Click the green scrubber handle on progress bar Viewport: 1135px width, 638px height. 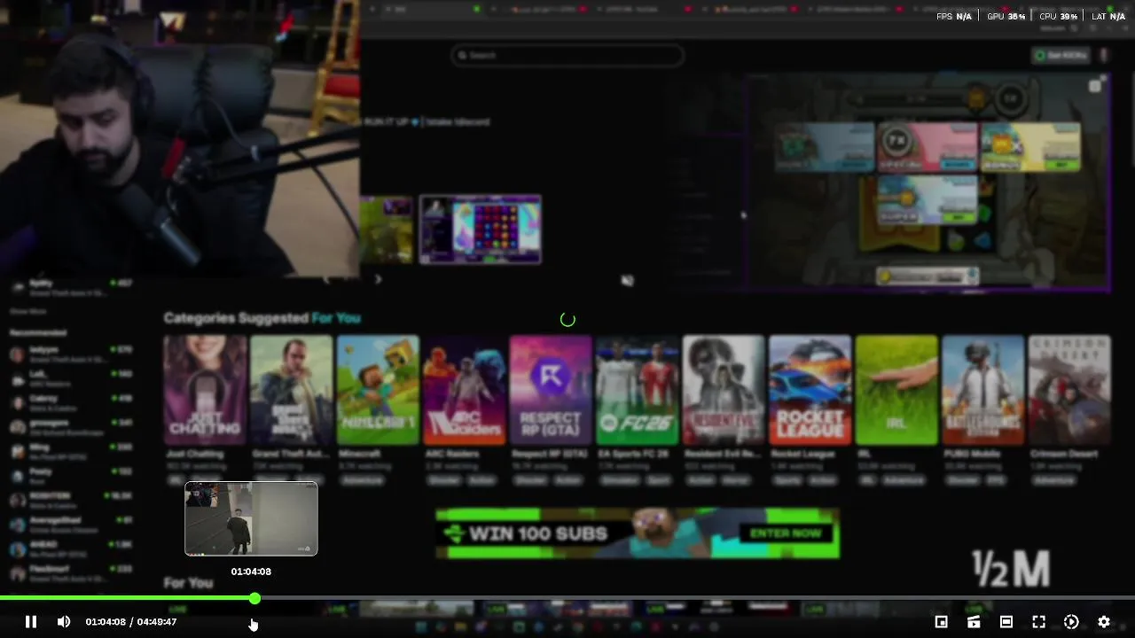click(x=254, y=599)
